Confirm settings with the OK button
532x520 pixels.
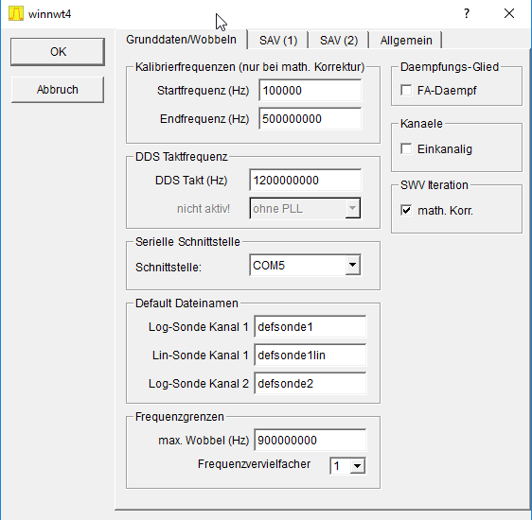58,52
